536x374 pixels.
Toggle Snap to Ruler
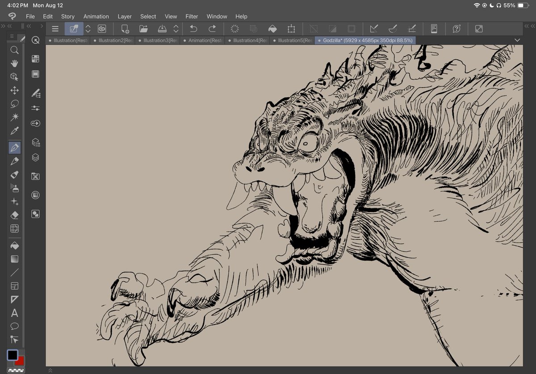pos(374,29)
